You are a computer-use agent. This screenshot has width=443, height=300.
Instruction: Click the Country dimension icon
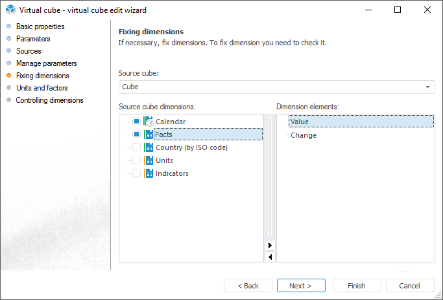149,147
